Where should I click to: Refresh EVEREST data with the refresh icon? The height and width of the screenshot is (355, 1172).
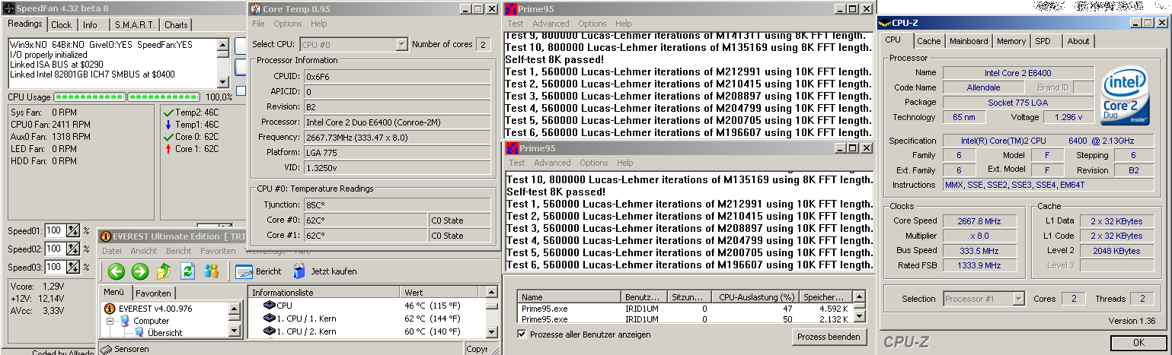[x=188, y=271]
